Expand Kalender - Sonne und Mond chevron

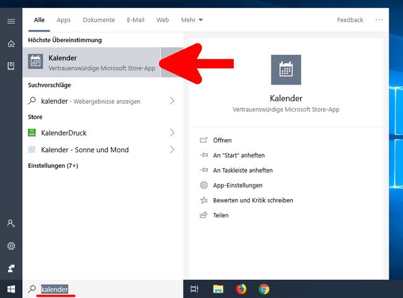[172, 150]
